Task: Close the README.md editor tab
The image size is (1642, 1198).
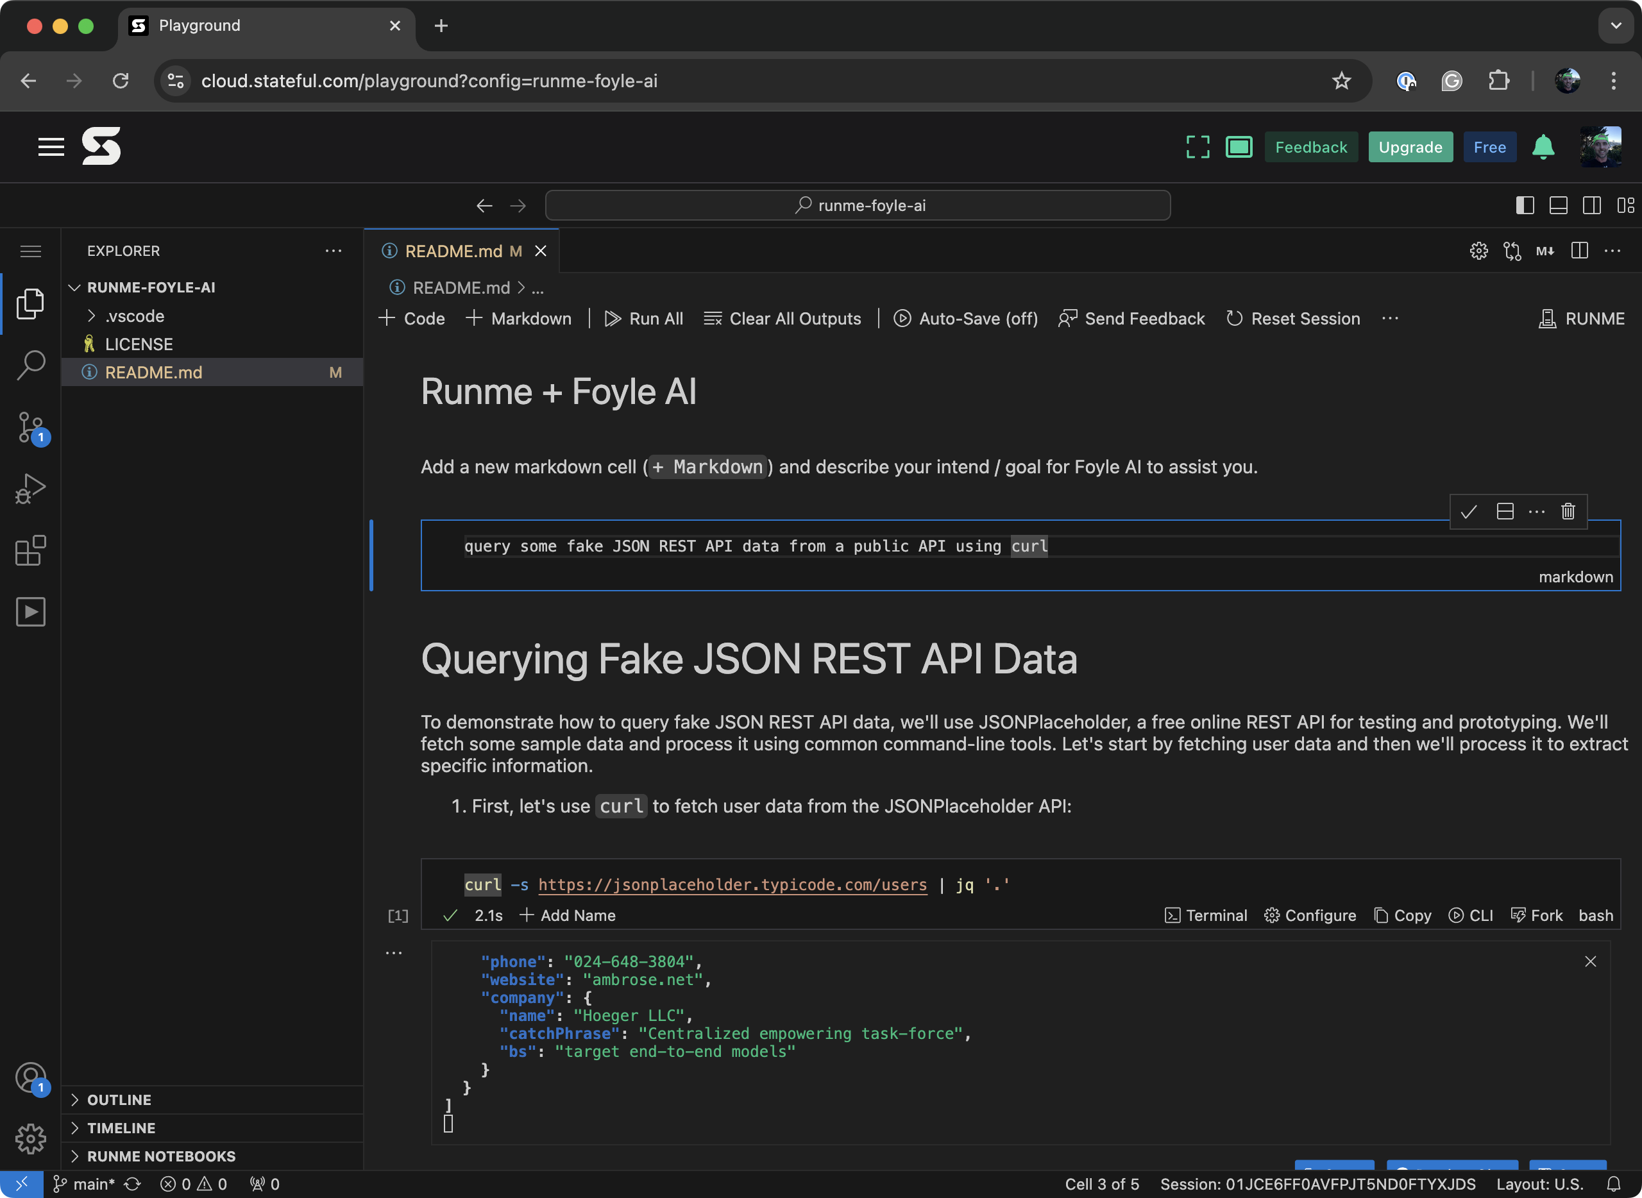Action: [541, 251]
